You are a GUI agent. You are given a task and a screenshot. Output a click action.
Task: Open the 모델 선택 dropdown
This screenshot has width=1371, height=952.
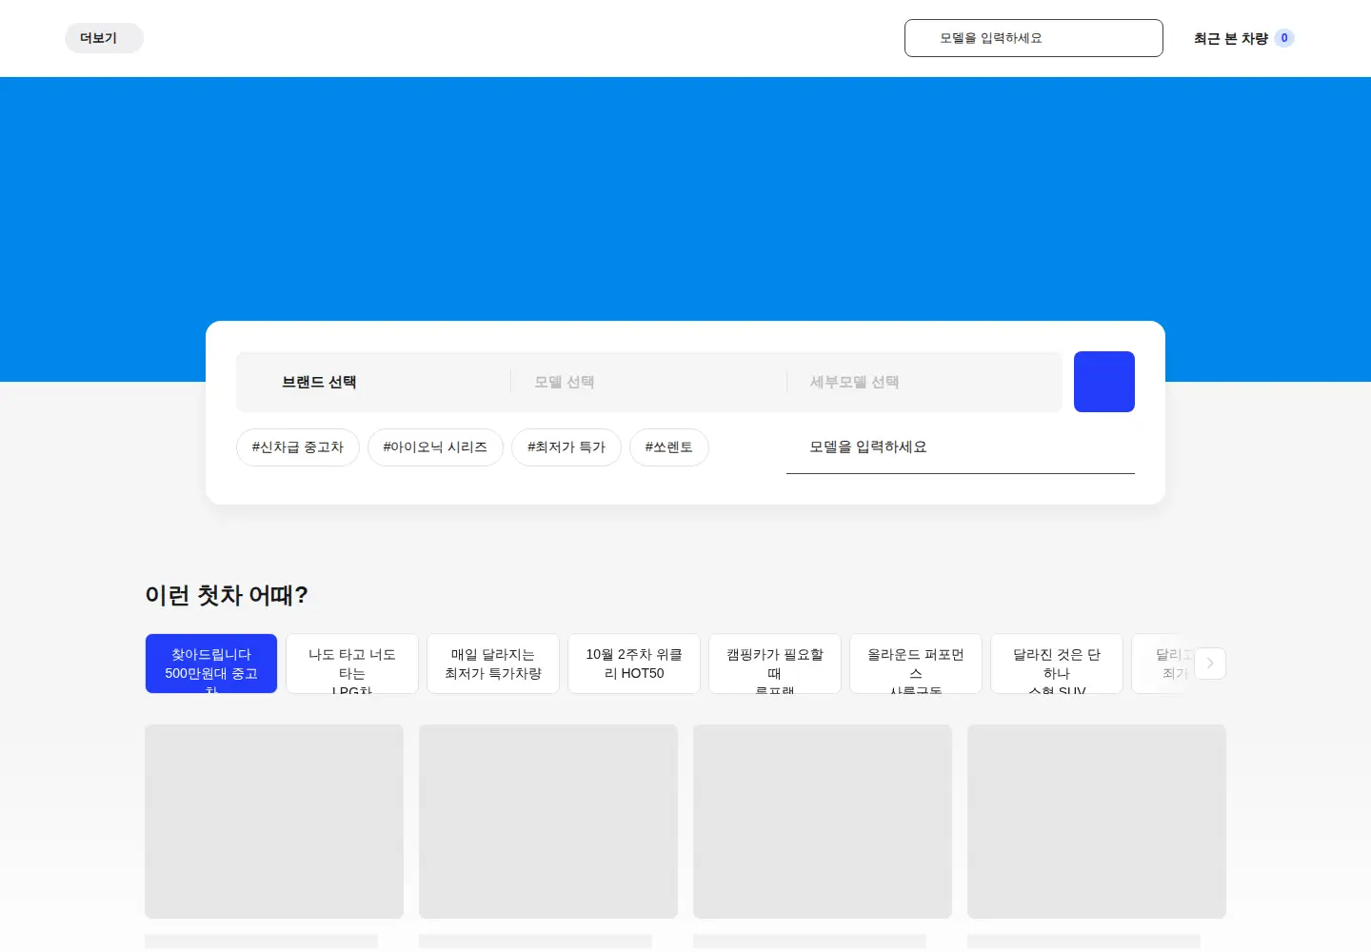point(649,382)
